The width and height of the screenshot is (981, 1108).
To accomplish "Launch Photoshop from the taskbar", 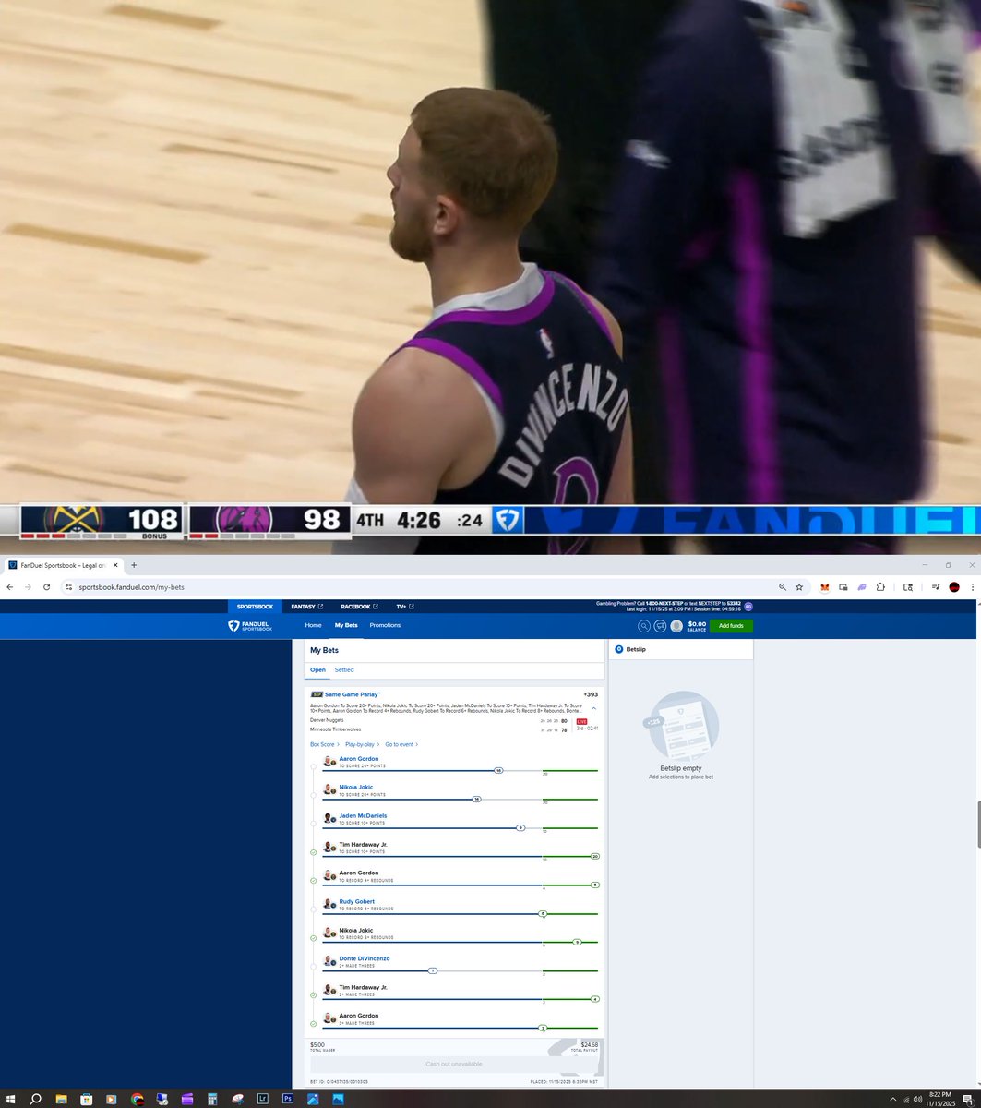I will (288, 1099).
